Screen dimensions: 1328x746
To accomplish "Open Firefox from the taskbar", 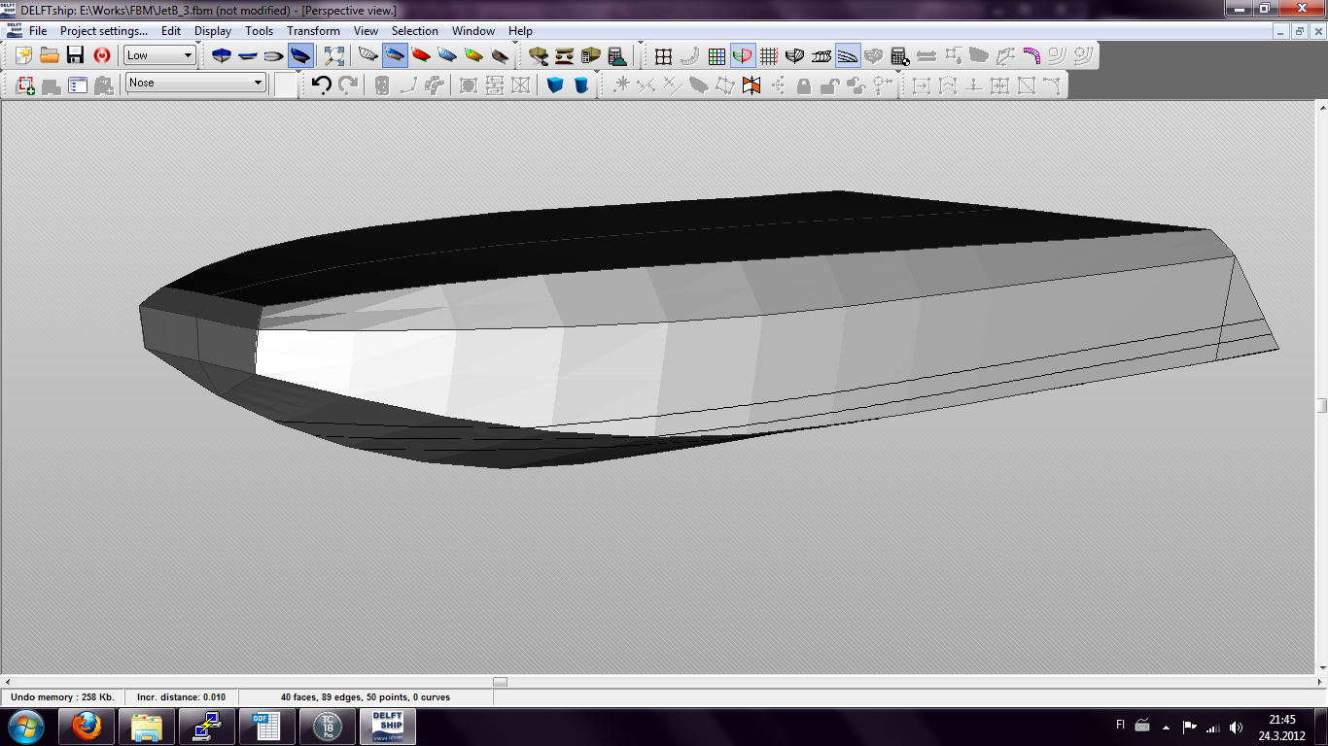I will [87, 726].
